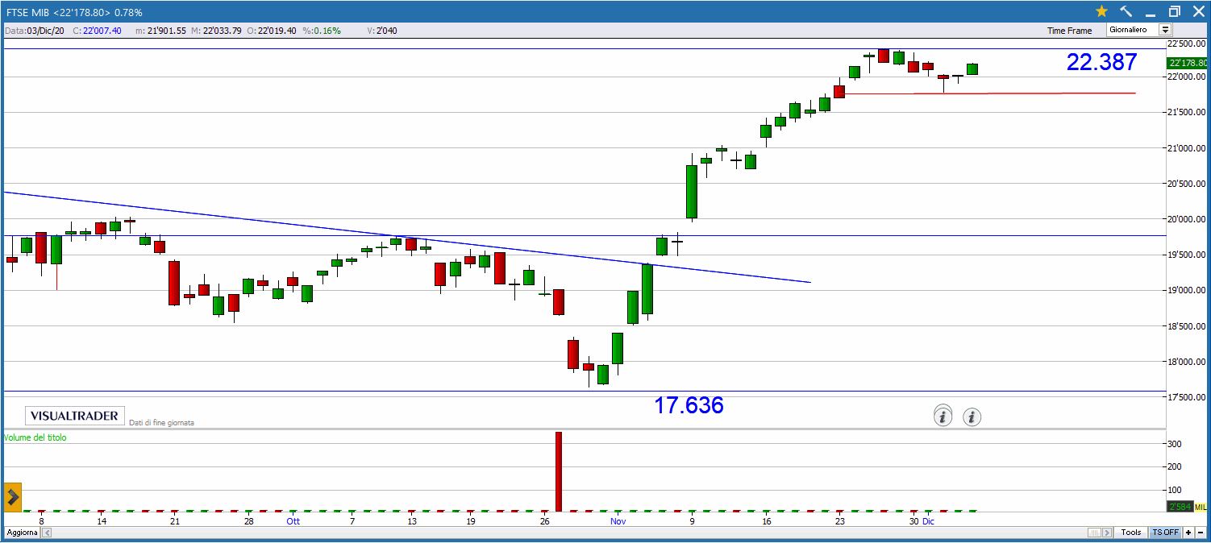This screenshot has height=543, width=1211.
Task: Click the current price tag 22'178.80 on axis
Action: 1187,63
